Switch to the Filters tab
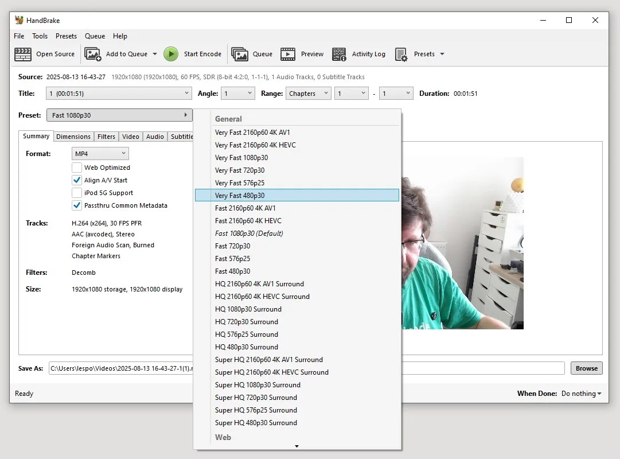This screenshot has height=459, width=620. coord(106,137)
